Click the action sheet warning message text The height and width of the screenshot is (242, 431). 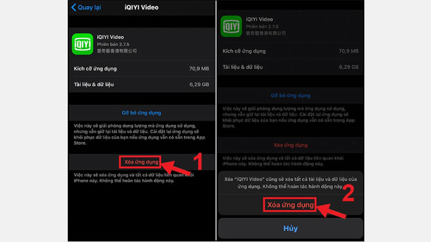pos(290,183)
